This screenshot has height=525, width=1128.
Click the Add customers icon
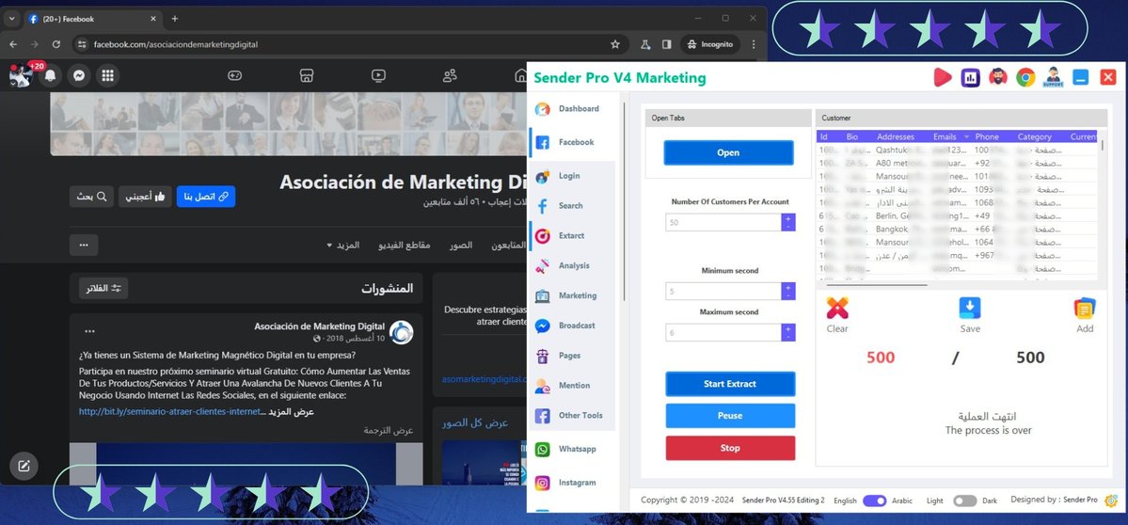tap(1085, 308)
